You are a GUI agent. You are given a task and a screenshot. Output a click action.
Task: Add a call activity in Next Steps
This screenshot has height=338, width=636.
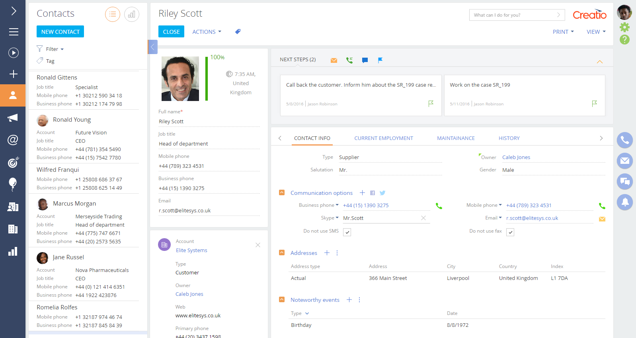click(349, 60)
